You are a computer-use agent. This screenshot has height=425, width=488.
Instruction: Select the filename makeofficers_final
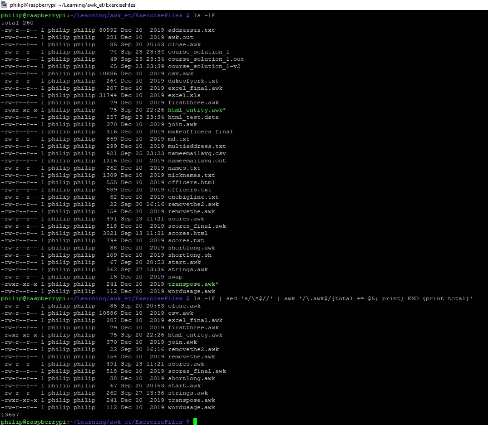(x=201, y=132)
